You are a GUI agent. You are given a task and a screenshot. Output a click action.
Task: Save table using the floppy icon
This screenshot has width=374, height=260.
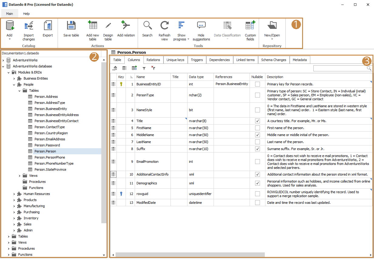tap(71, 26)
